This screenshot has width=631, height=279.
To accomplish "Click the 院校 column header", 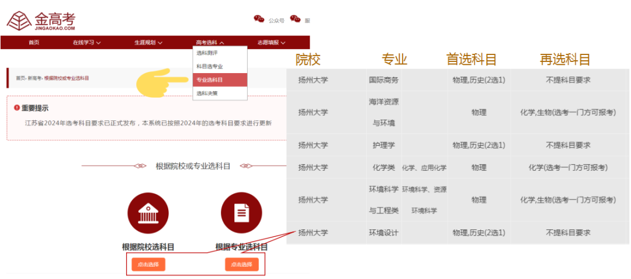I will click(308, 60).
